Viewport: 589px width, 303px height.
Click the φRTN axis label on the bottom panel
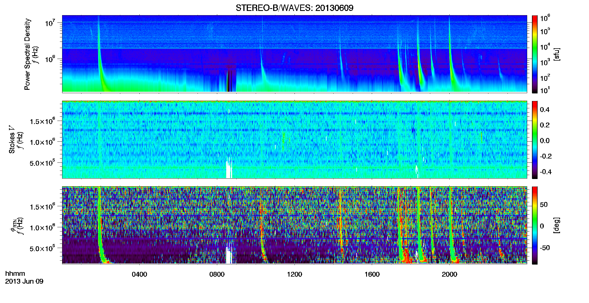[13, 226]
